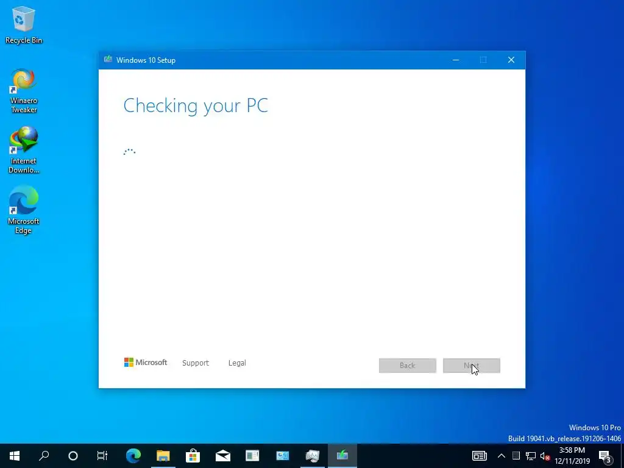Show hidden system tray icons
This screenshot has height=468, width=624.
pyautogui.click(x=502, y=456)
